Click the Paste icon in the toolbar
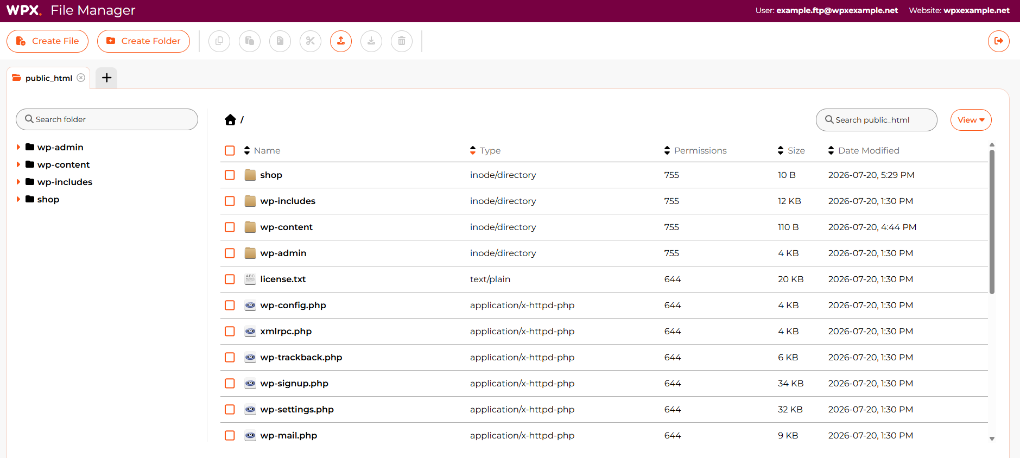The height and width of the screenshot is (458, 1020). pyautogui.click(x=250, y=41)
